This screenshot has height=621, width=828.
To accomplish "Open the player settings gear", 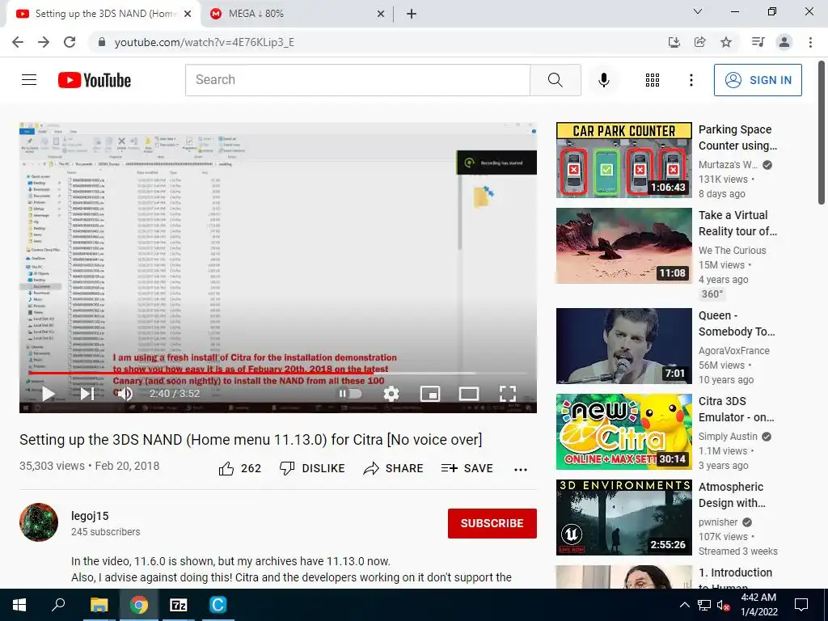I will pos(391,394).
